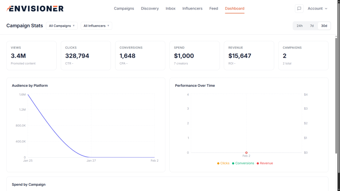Open the All Influencers filter dropdown

point(96,26)
